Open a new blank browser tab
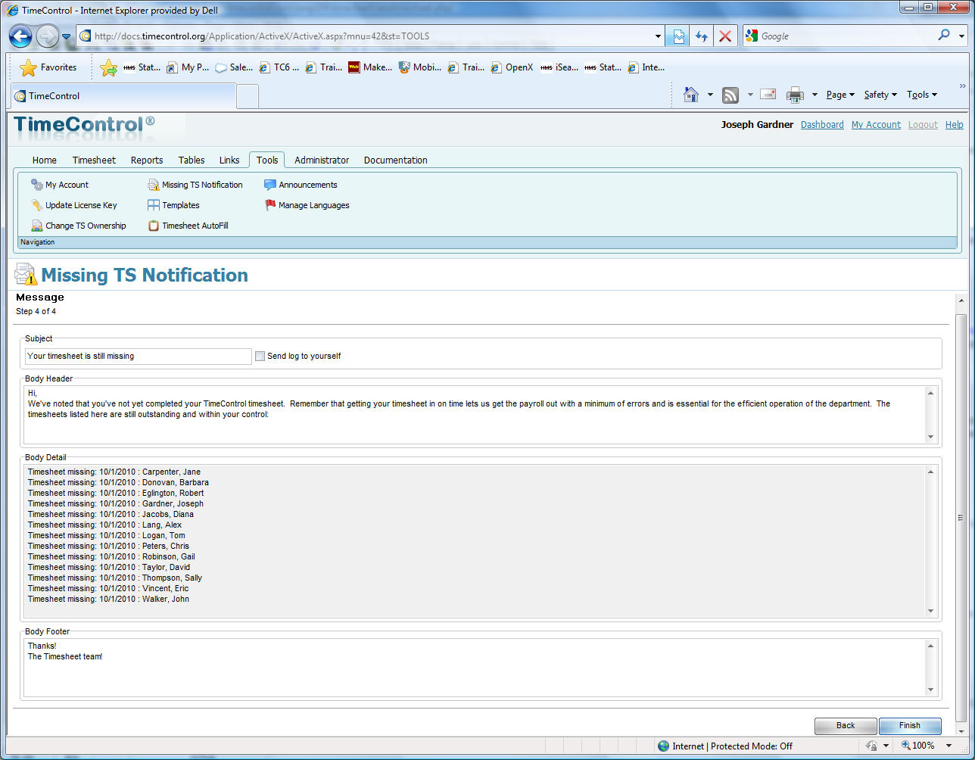The image size is (975, 760). [248, 96]
